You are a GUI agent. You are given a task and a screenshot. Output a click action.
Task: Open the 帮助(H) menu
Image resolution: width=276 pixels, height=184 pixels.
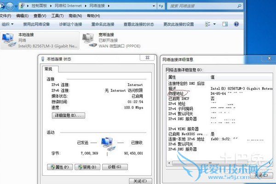point(93,16)
